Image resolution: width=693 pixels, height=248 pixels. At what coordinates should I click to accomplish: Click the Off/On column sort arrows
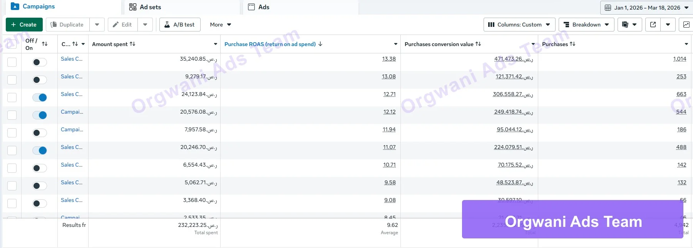click(x=45, y=44)
